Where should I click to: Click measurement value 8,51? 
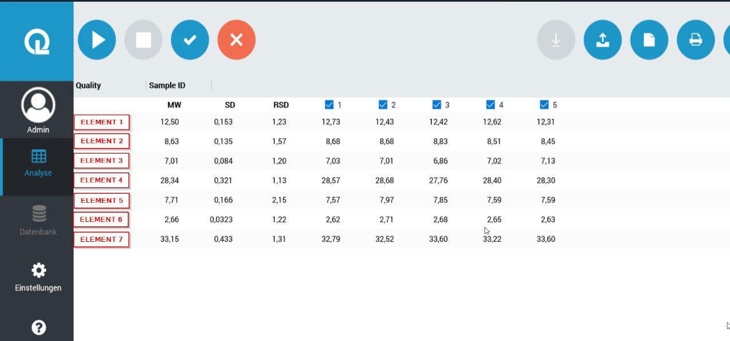tap(494, 142)
